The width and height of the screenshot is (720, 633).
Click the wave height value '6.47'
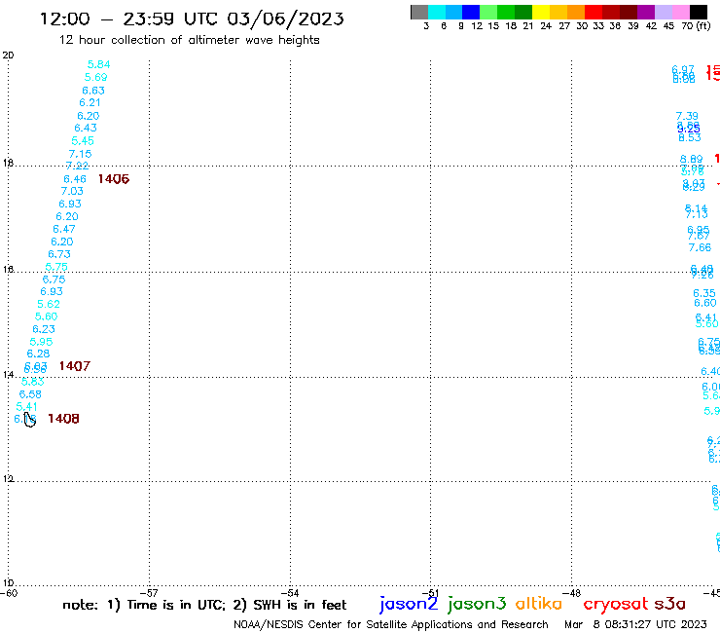tap(64, 229)
